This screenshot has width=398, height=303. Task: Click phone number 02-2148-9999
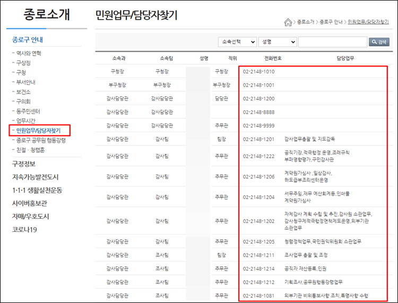[x=258, y=126]
